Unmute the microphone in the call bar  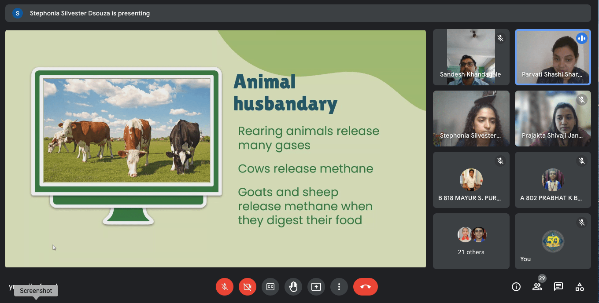point(225,287)
